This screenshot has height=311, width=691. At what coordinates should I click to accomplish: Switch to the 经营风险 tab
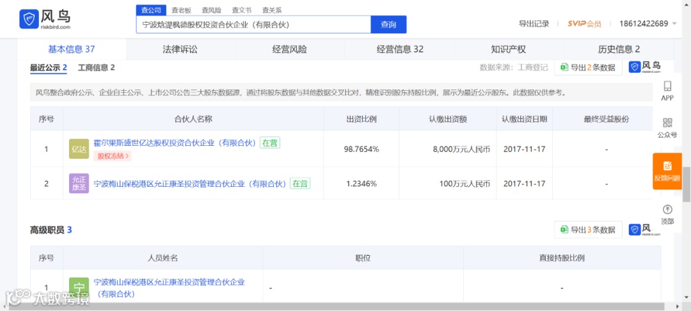290,49
